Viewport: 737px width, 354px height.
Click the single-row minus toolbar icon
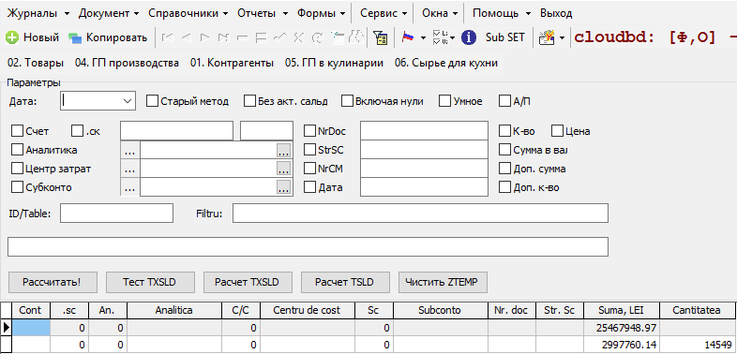click(243, 37)
